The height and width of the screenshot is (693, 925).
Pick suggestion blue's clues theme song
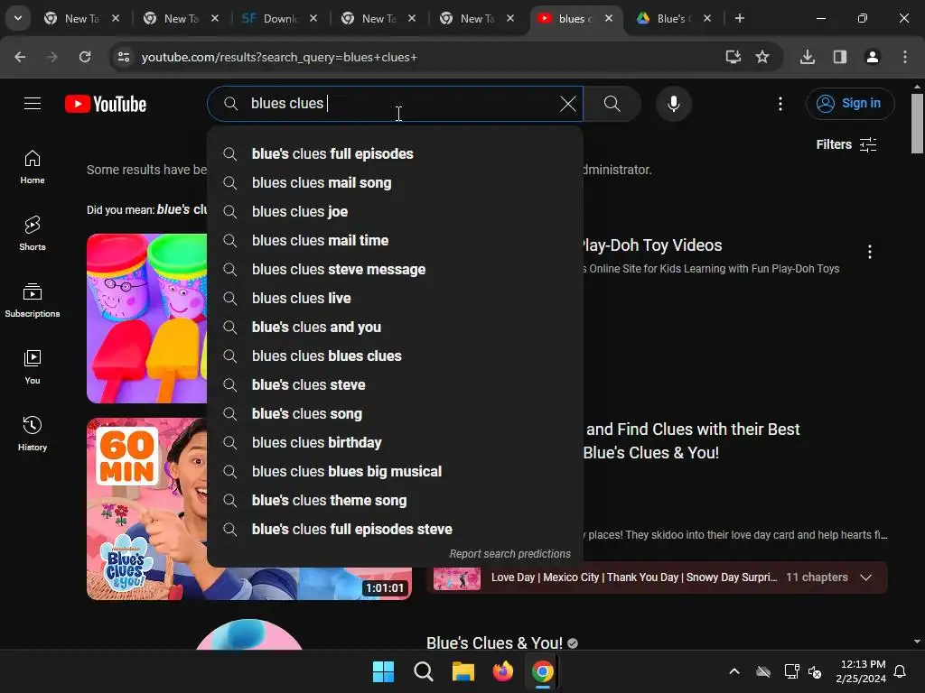395,500
